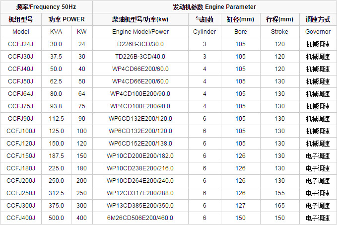Select the CCFJ64J row label
Viewport: 337px width, 225px height.
click(x=21, y=94)
